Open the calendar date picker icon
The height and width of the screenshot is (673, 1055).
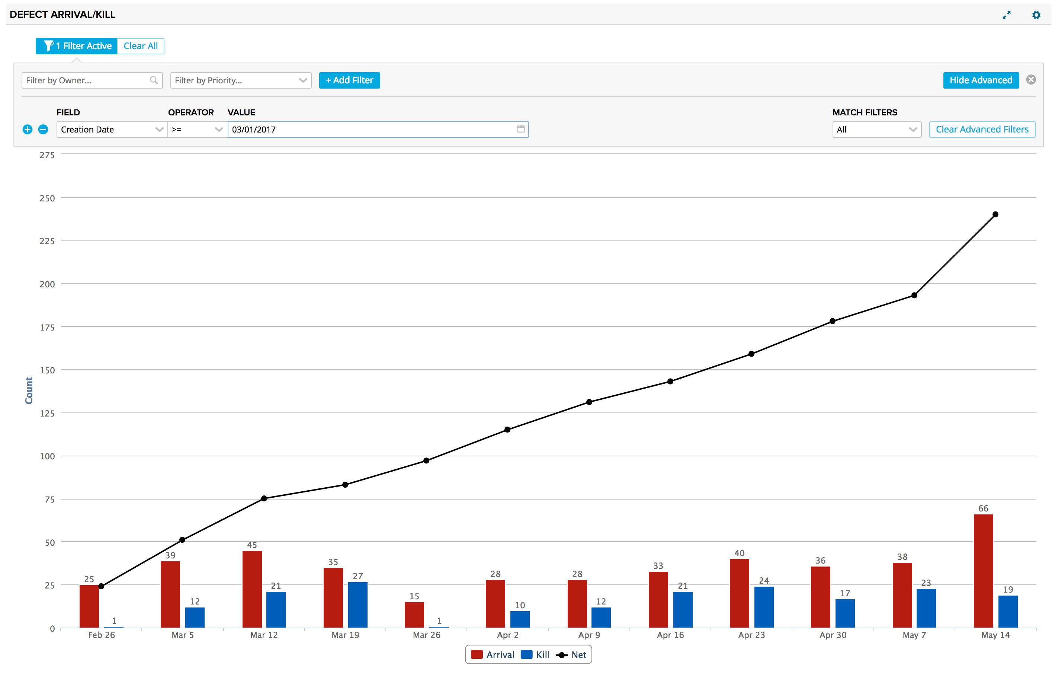pyautogui.click(x=520, y=129)
